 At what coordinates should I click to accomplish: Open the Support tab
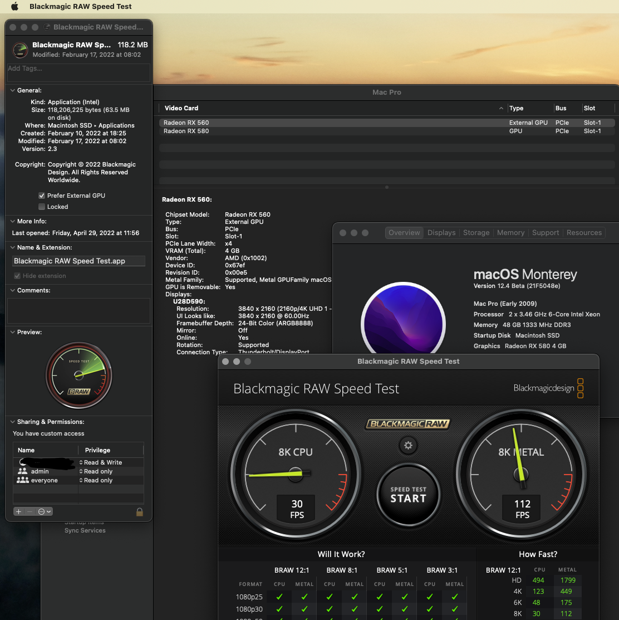pyautogui.click(x=545, y=233)
